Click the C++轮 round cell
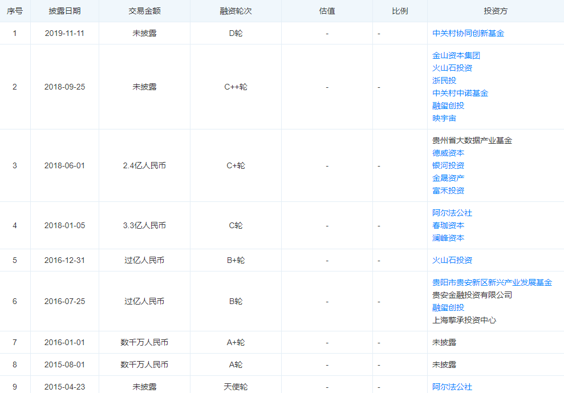 click(x=236, y=87)
